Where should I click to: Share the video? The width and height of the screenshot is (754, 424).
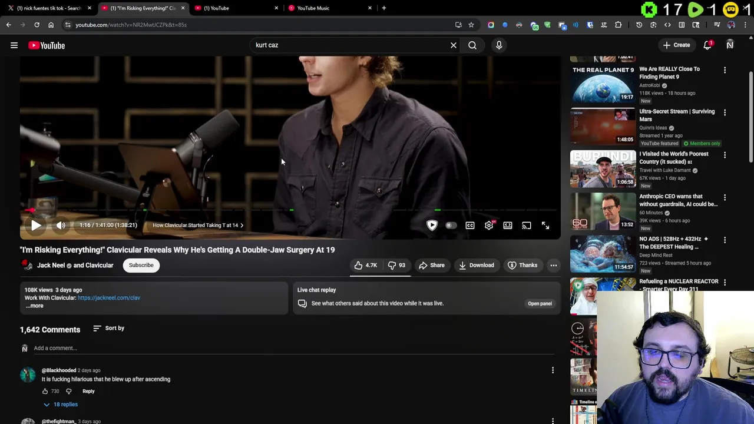[432, 265]
